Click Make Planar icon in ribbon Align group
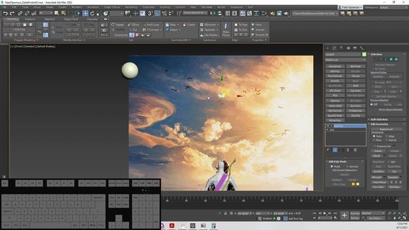 (226, 29)
